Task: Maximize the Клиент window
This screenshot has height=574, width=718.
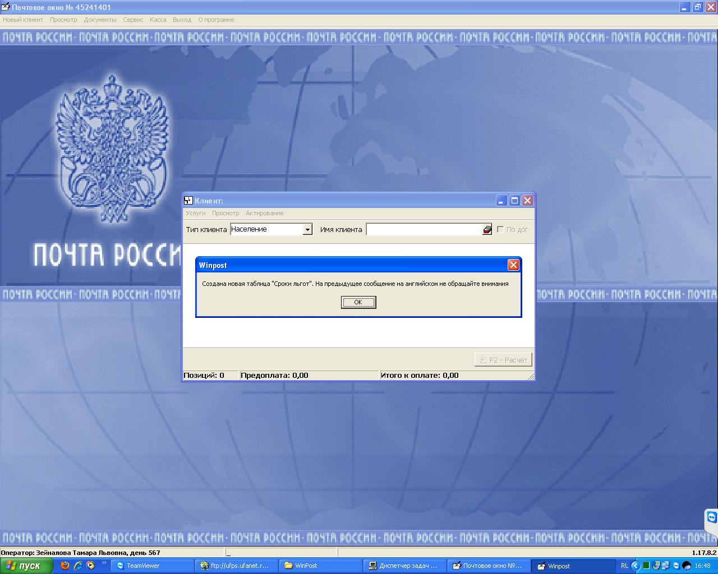Action: 514,200
